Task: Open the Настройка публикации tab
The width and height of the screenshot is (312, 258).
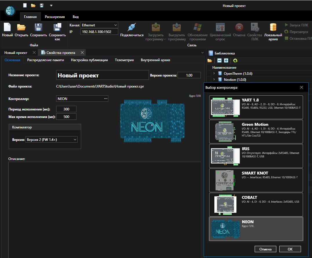Action: point(89,60)
